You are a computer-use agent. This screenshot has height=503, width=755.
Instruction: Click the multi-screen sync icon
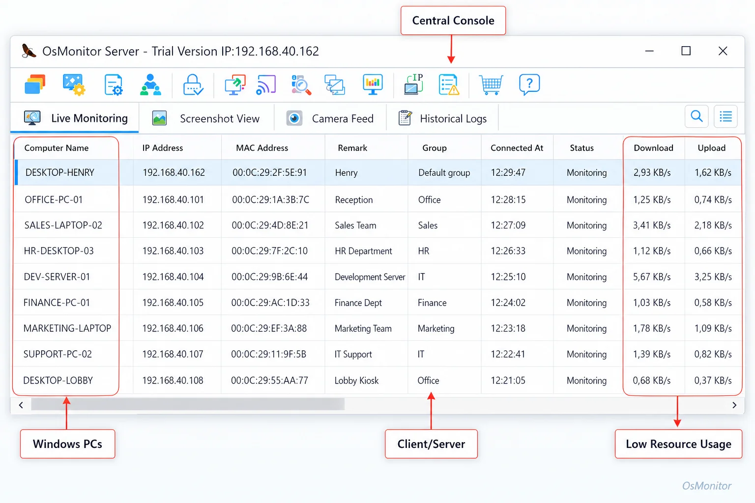click(x=335, y=84)
